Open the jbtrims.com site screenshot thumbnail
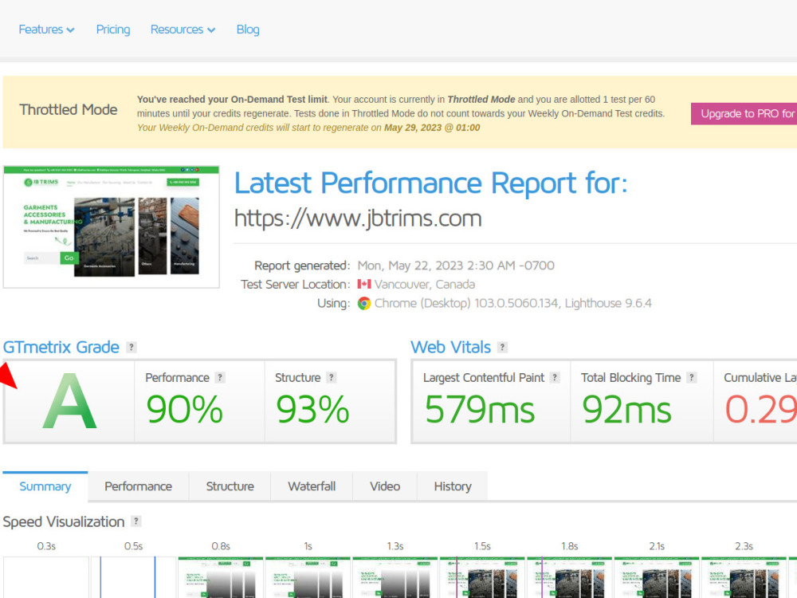Image resolution: width=797 pixels, height=598 pixels. (112, 226)
